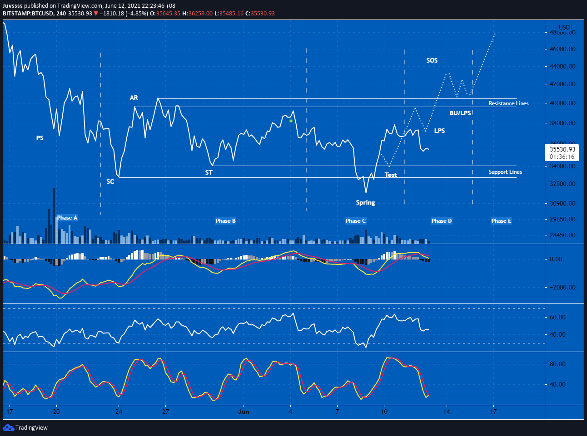The height and width of the screenshot is (436, 587).
Task: Click the 27 date on time axis
Action: (x=165, y=412)
